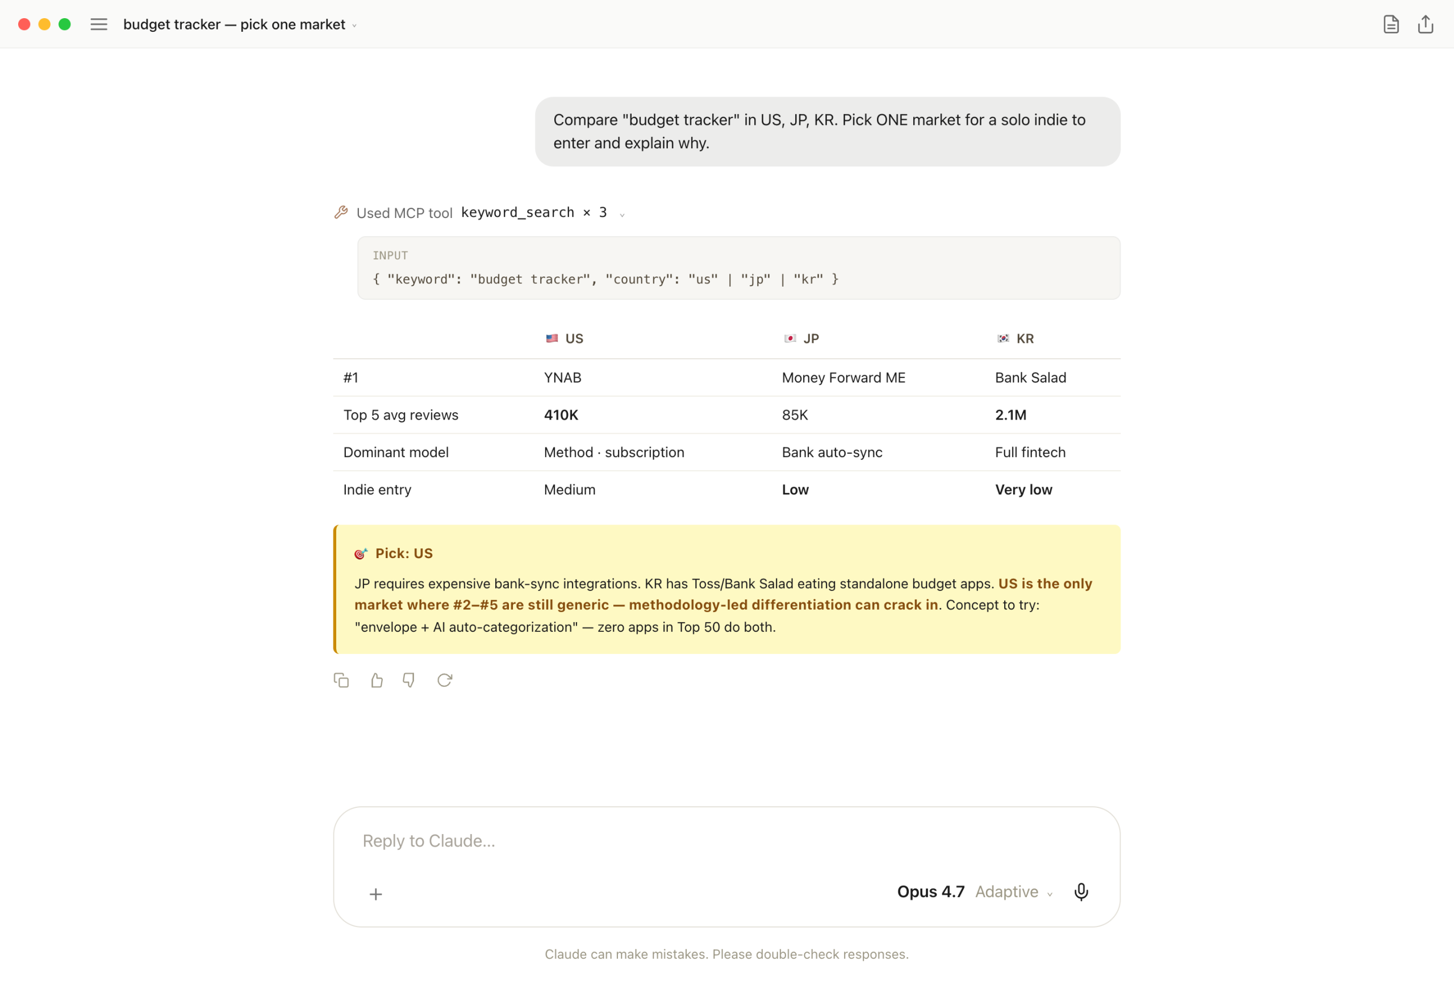Click the Claude can make mistakes disclaimer
This screenshot has width=1454, height=989.
click(x=726, y=954)
